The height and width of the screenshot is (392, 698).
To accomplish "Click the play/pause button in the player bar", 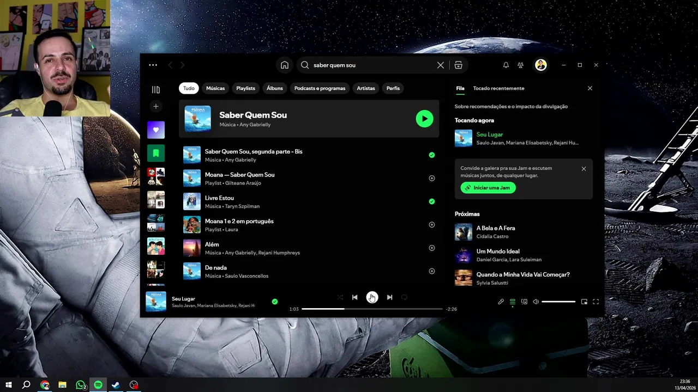I will pos(372,297).
